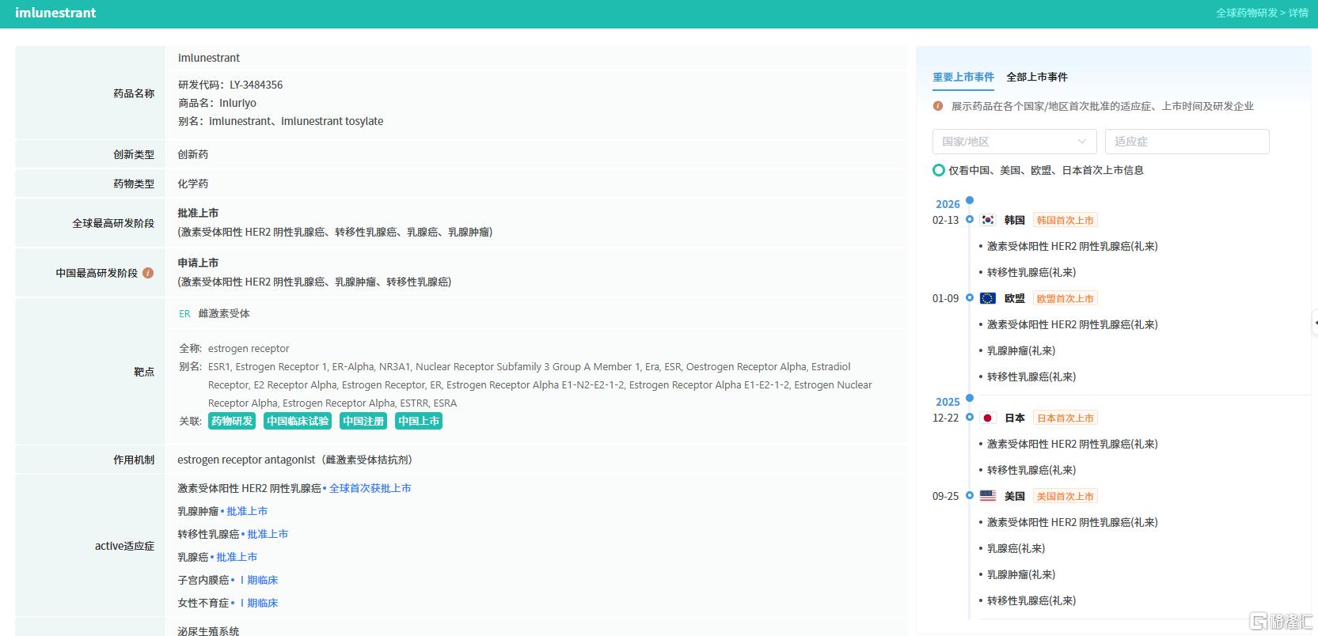Click the estrogen receptor antagonist mechanism text
1318x636 pixels.
(294, 460)
